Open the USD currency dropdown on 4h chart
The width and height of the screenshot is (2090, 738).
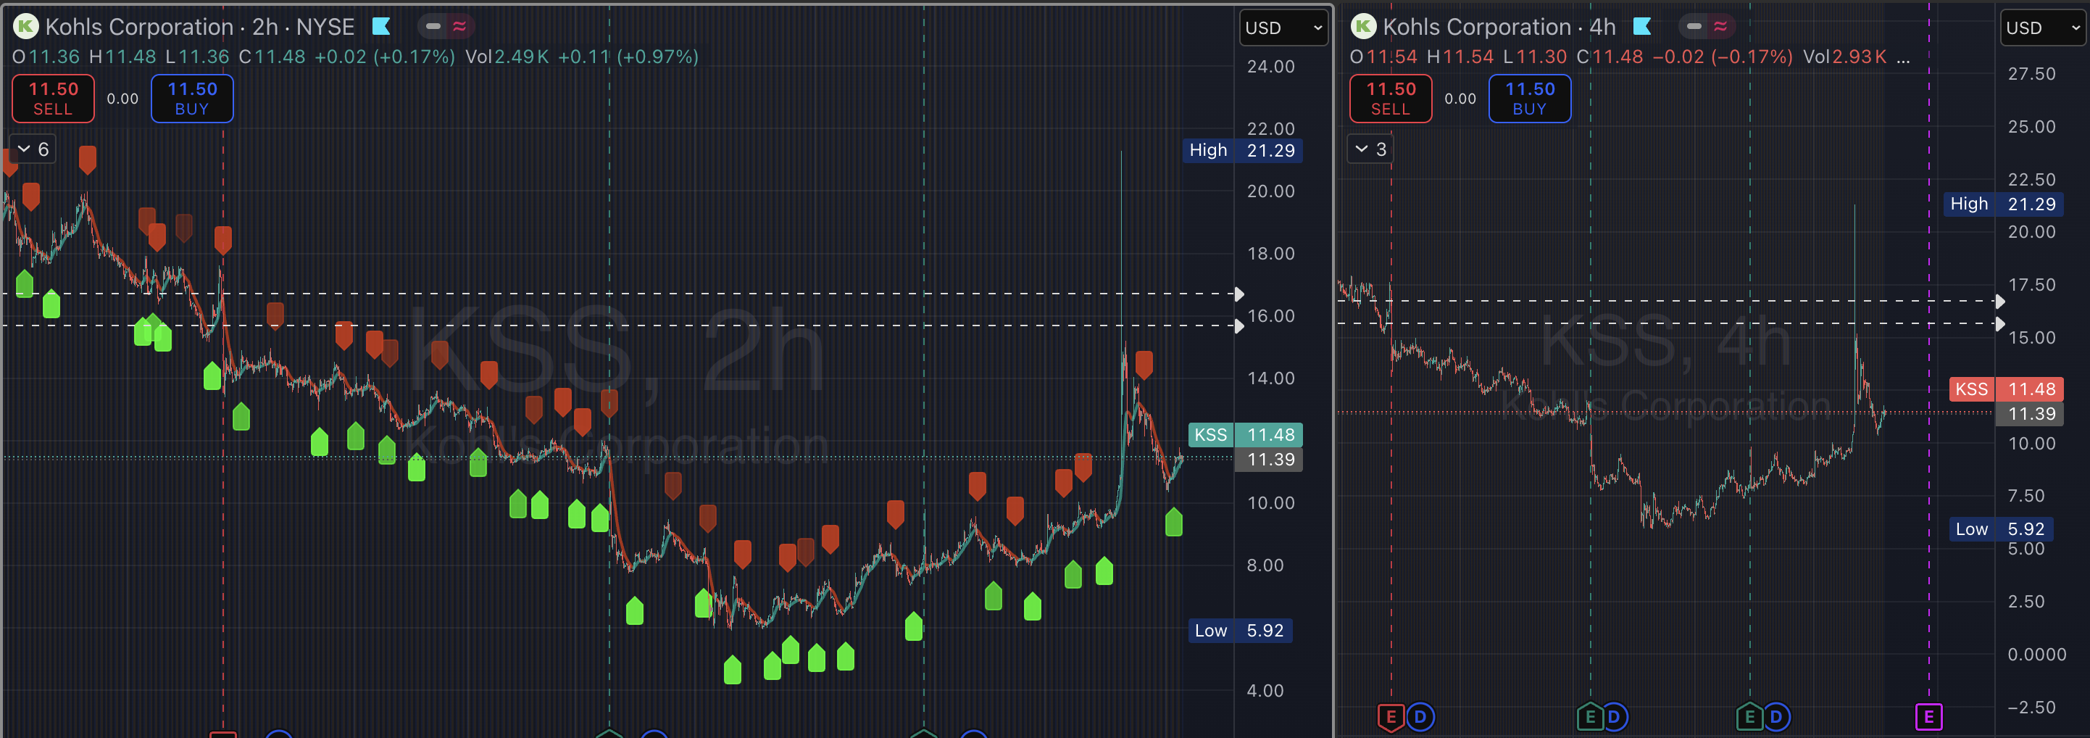(2044, 28)
